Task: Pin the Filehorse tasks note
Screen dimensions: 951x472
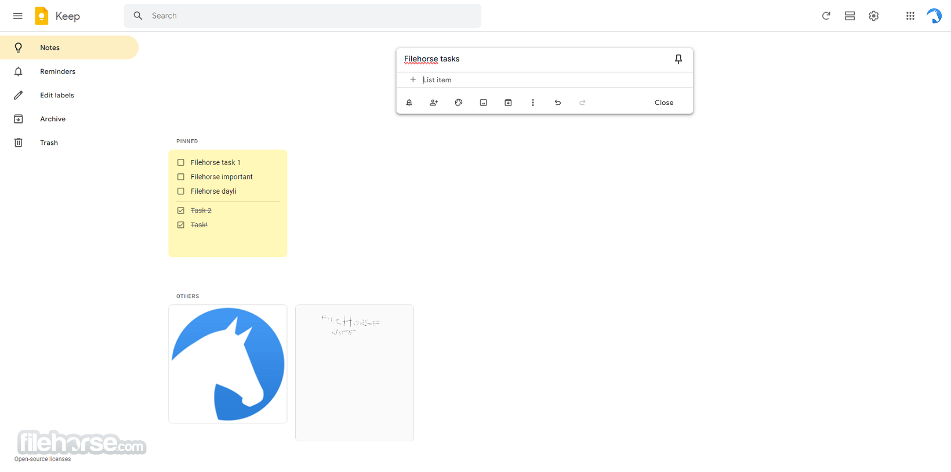Action: pyautogui.click(x=678, y=59)
